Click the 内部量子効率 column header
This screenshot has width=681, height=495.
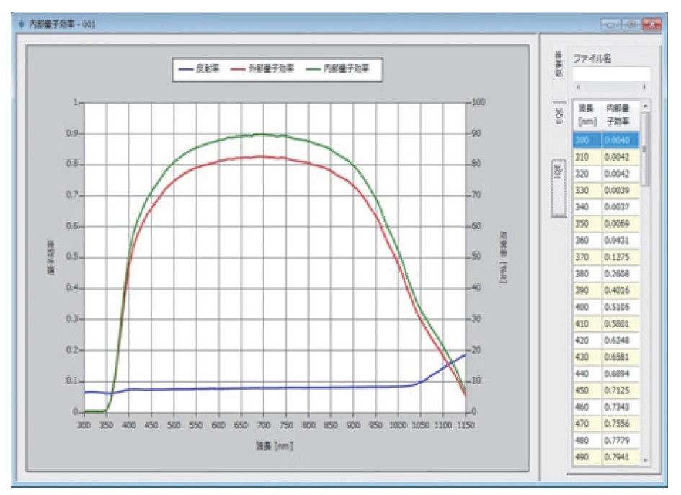tap(620, 115)
